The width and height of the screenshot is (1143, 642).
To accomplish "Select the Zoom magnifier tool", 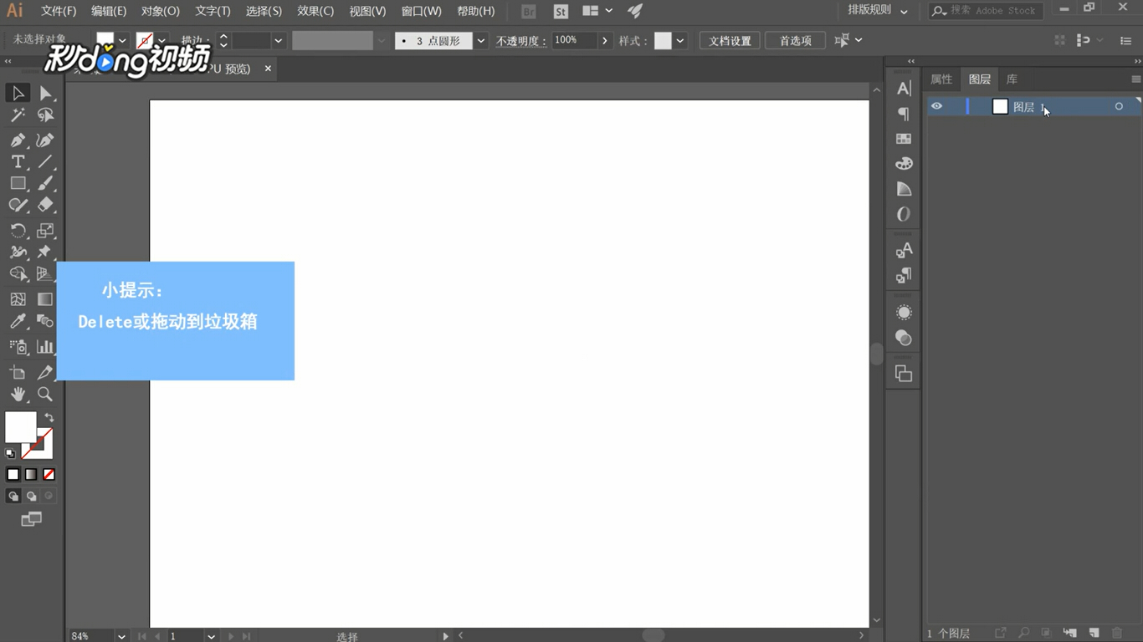I will (x=45, y=394).
